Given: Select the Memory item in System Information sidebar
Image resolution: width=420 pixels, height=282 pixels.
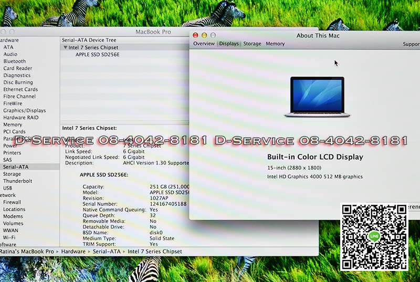Looking at the screenshot, I should click(x=13, y=124).
